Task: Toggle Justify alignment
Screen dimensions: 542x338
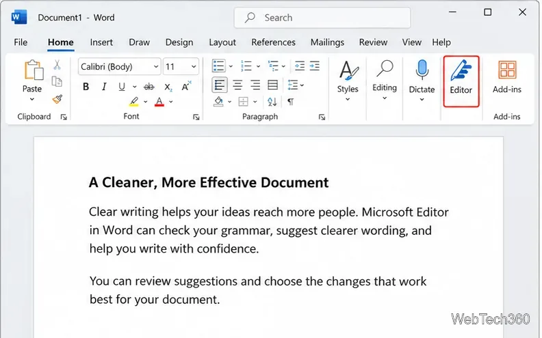Action: coord(273,85)
